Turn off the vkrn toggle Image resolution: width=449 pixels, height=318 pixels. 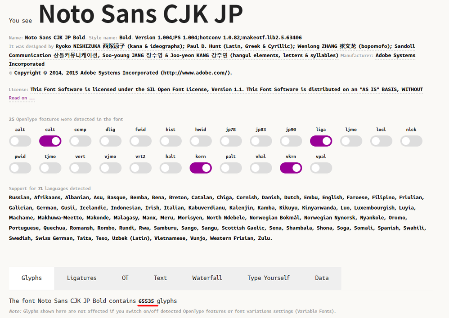click(x=291, y=168)
